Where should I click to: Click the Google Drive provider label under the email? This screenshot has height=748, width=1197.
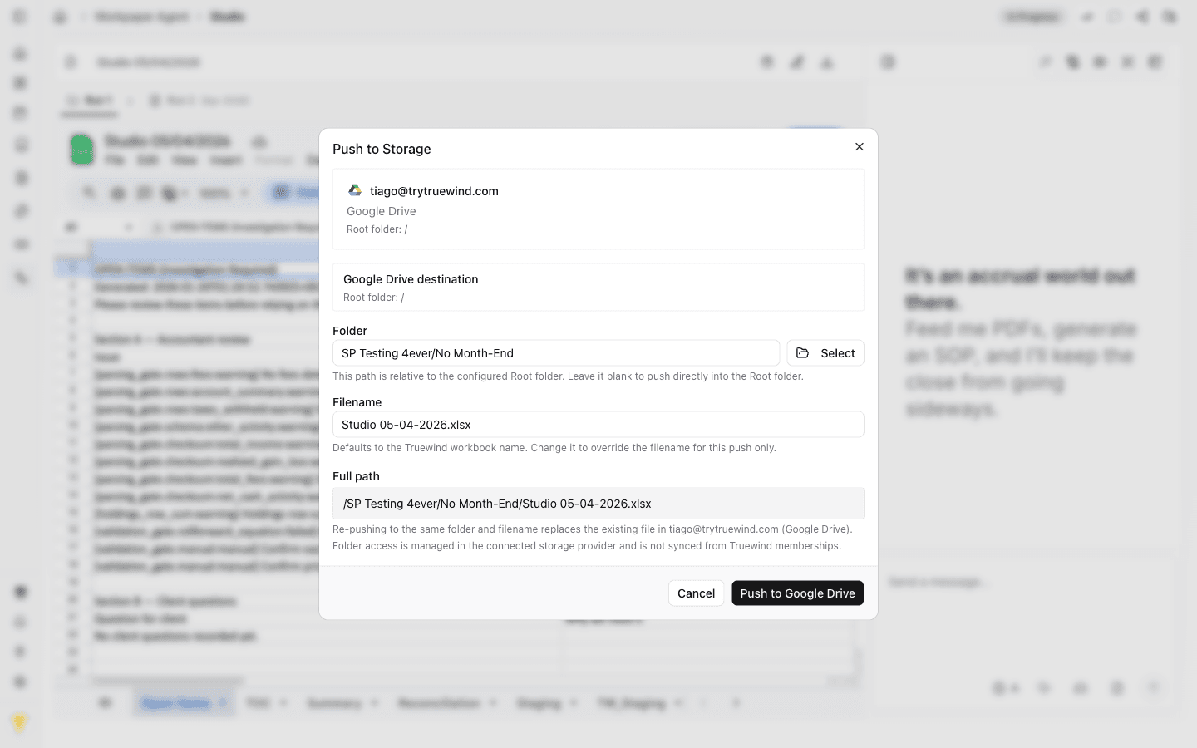(x=382, y=211)
